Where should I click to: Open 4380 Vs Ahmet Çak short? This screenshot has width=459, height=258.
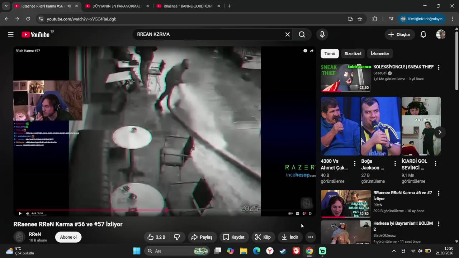click(340, 126)
